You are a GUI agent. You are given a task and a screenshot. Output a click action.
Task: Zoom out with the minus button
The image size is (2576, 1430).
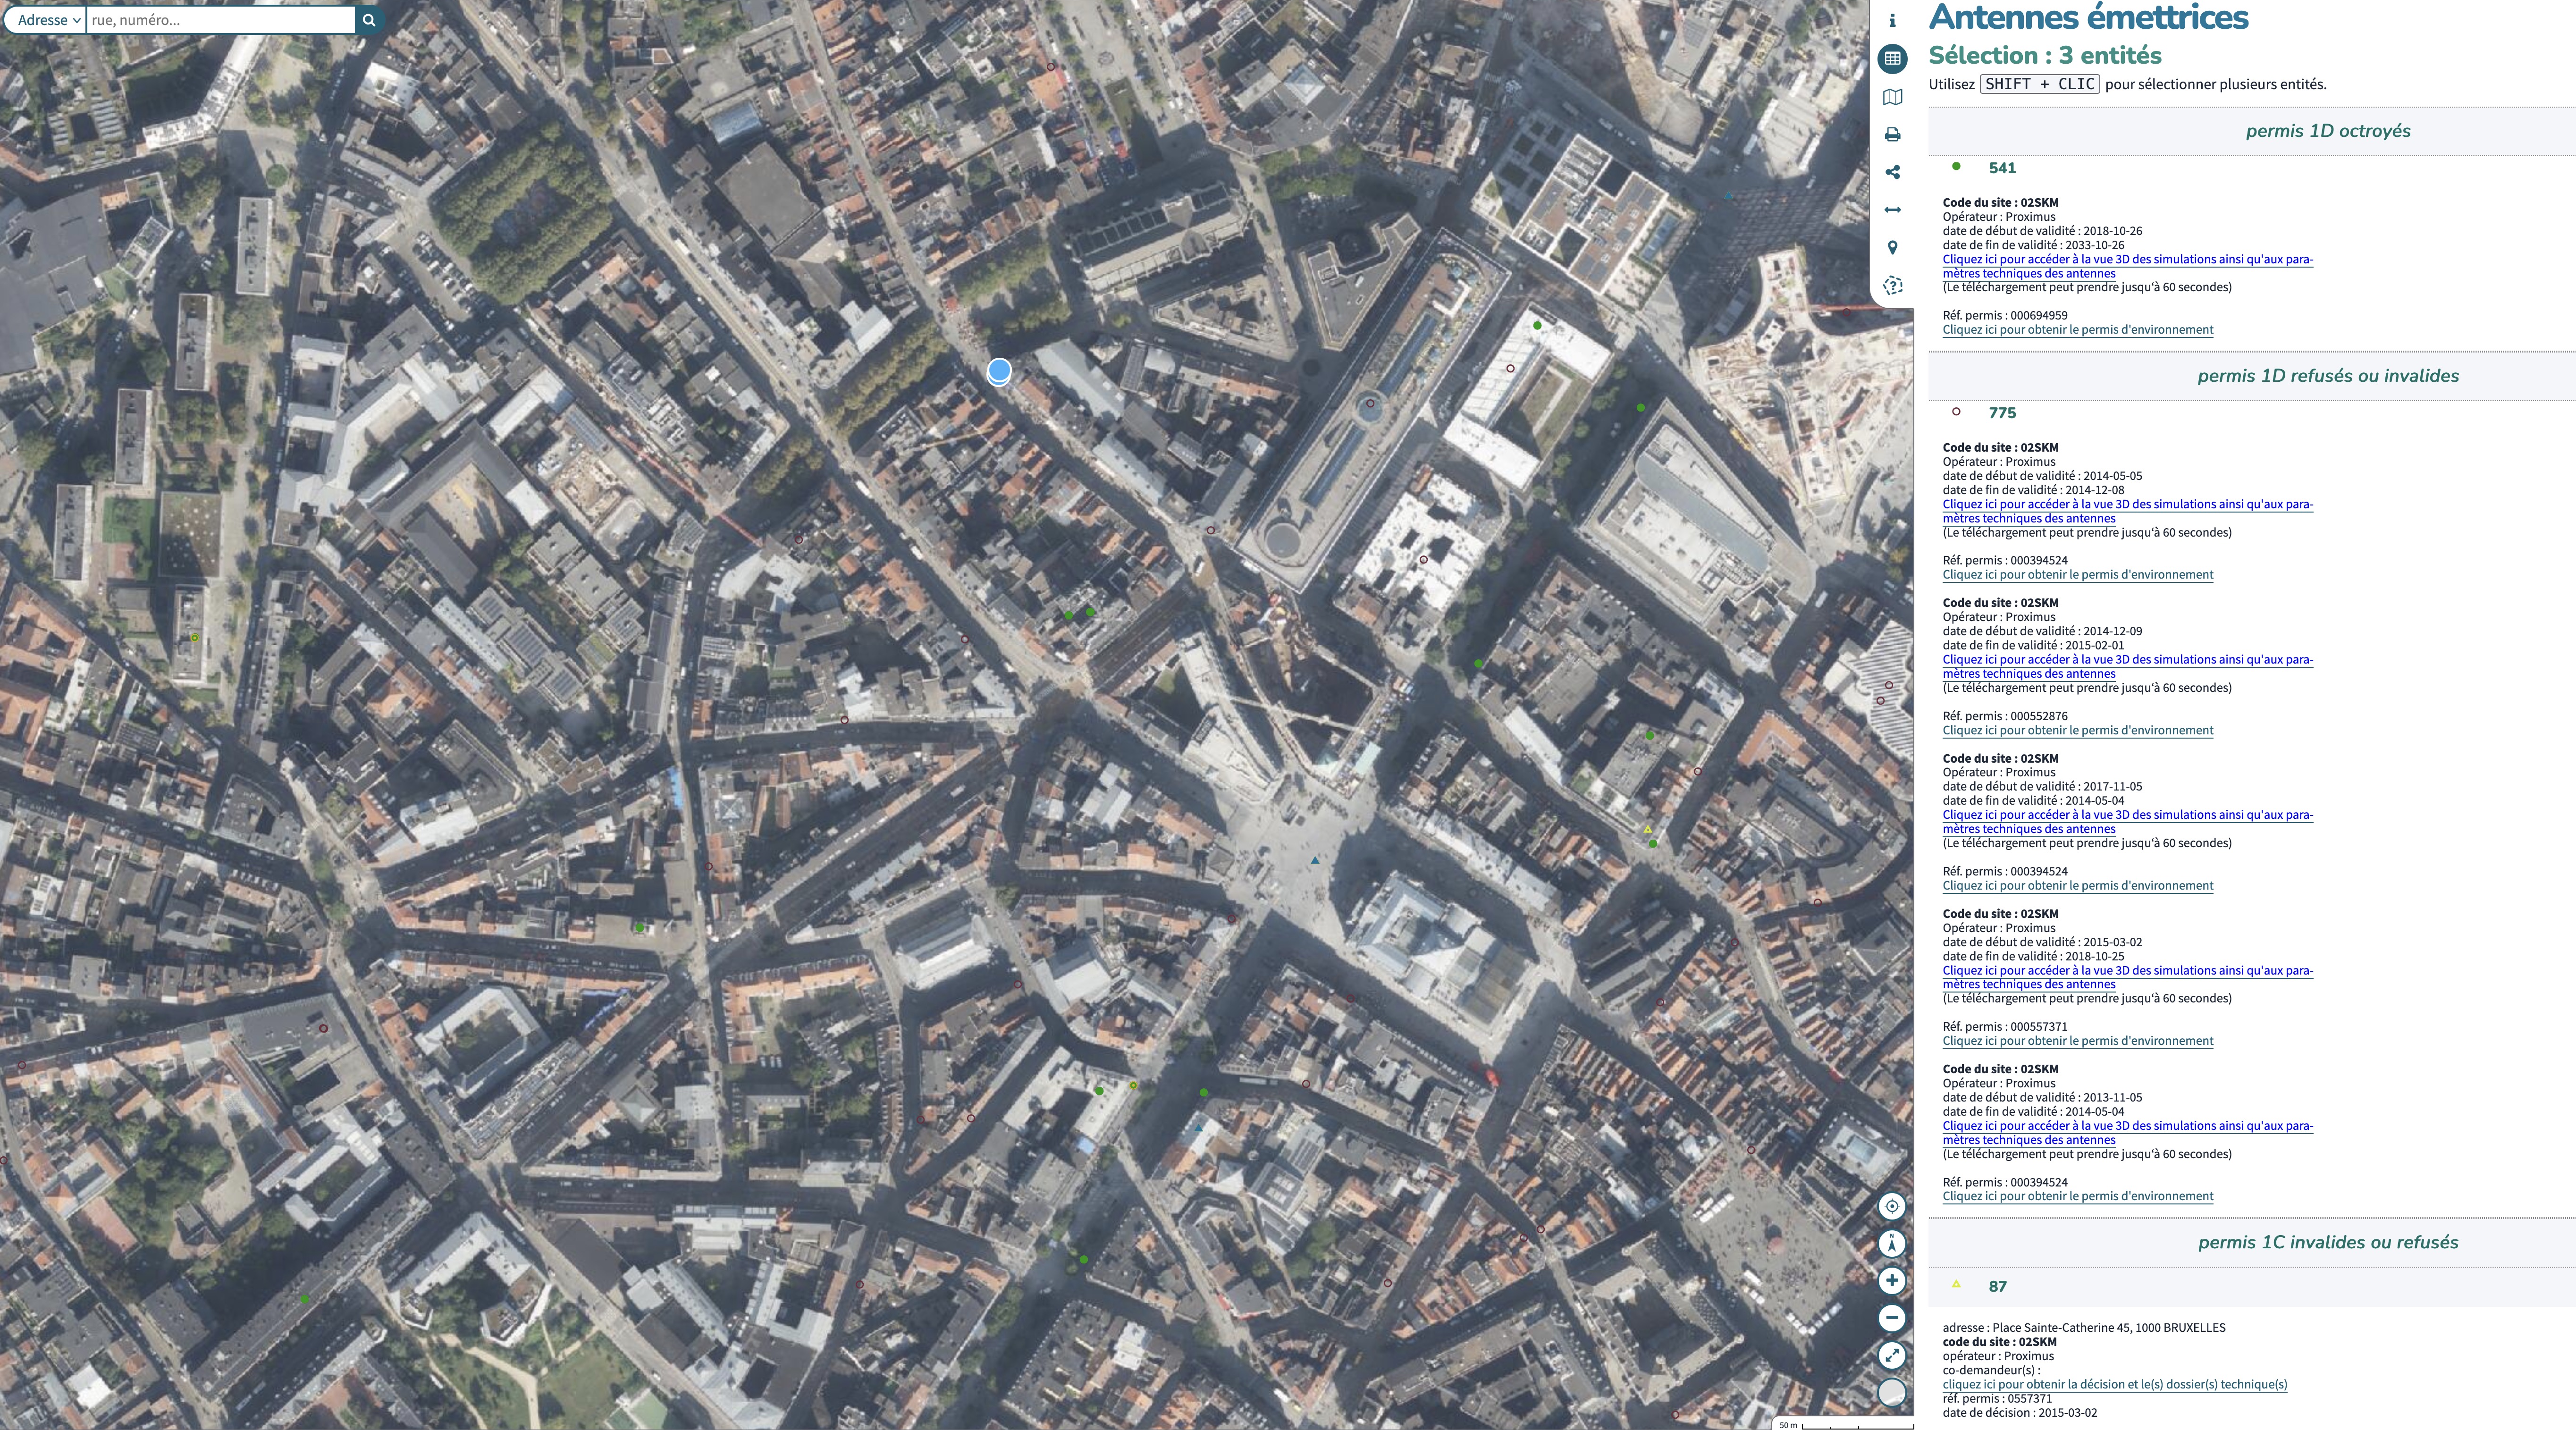(x=1891, y=1318)
